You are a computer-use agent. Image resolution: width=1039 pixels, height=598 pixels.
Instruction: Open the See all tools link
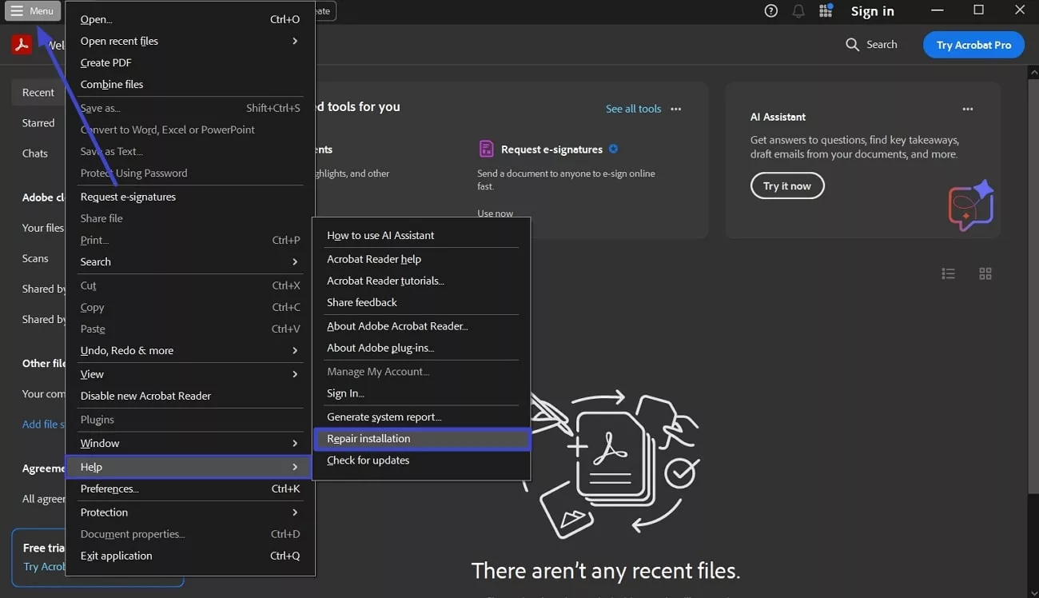(633, 109)
